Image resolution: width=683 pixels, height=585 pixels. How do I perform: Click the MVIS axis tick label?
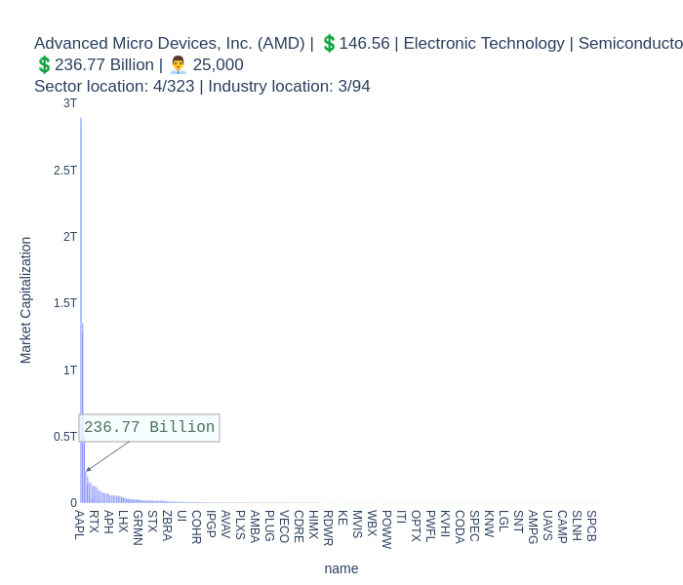coord(357,525)
